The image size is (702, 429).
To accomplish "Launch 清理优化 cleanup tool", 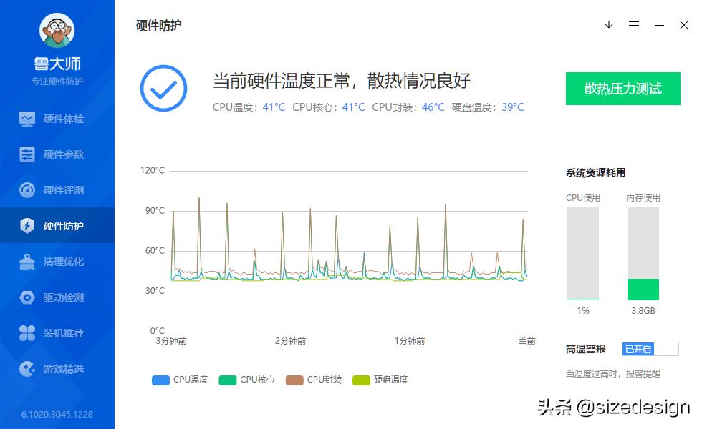I will point(57,262).
